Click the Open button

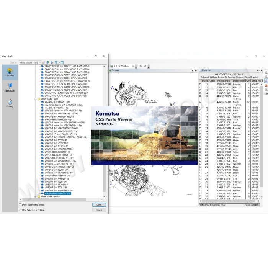[x=99, y=204]
